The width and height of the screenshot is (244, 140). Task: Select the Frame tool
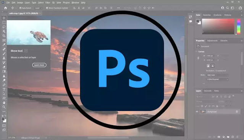(x=4, y=40)
